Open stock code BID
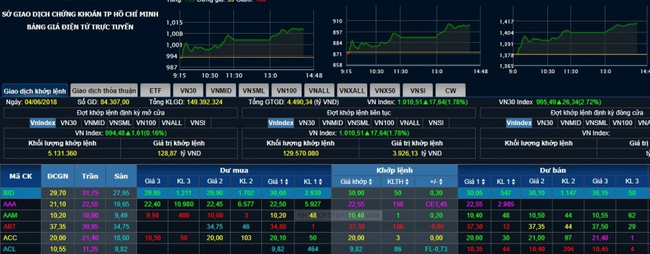Screen dimensions: 650x254 coord(8,192)
